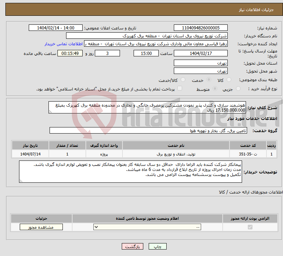This screenshot has height=256, width=283.
Task: Click the اعلام وضعیت مجوز توسط تامین کننده header
Action: tap(147, 218)
